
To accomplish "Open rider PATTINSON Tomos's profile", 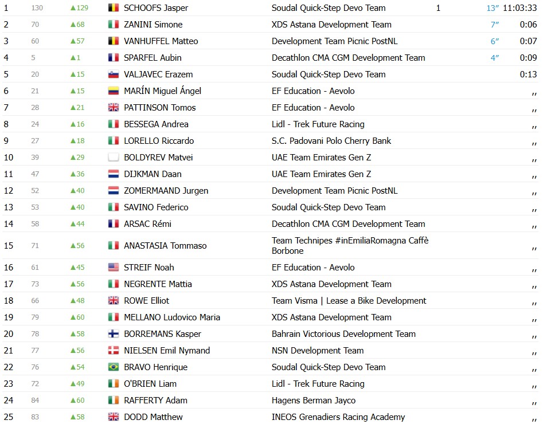I will click(159, 108).
